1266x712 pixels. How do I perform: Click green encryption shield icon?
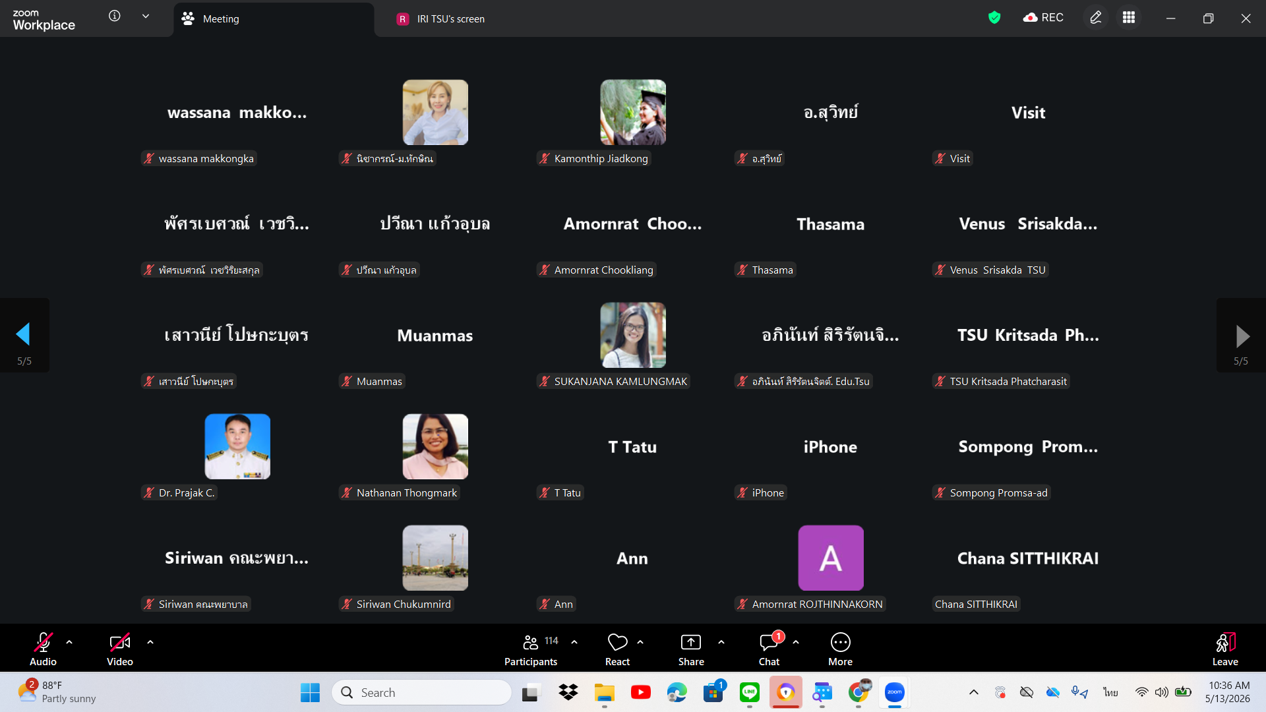pos(994,18)
